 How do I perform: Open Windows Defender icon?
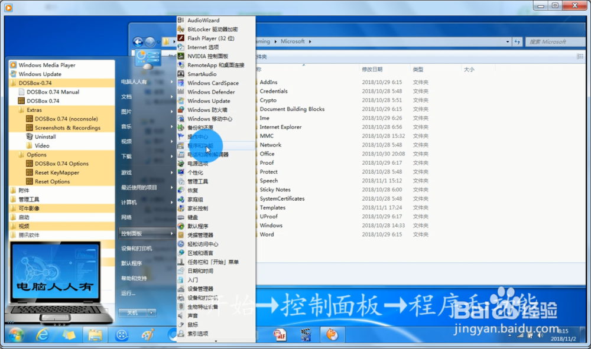coord(181,92)
